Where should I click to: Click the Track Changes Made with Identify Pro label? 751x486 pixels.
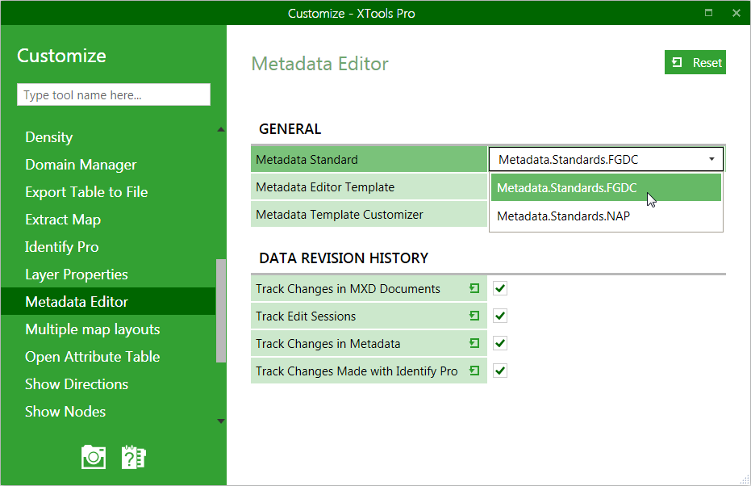click(x=357, y=371)
